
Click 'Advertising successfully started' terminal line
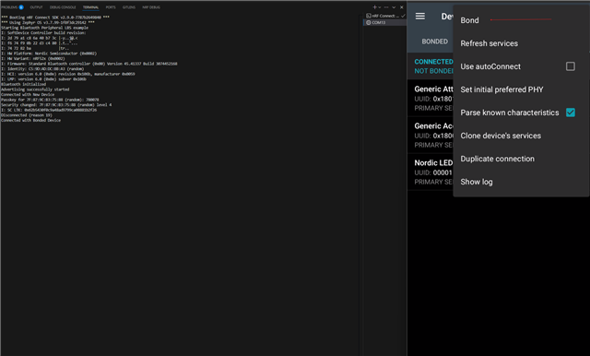35,89
